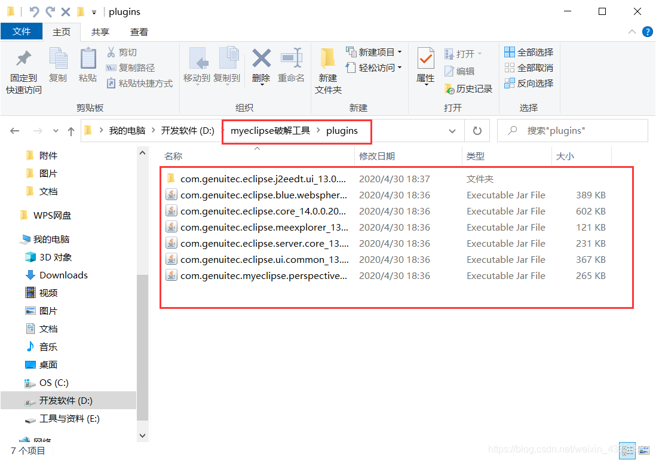The height and width of the screenshot is (460, 656).
Task: Click the Back navigation arrow
Action: click(15, 131)
